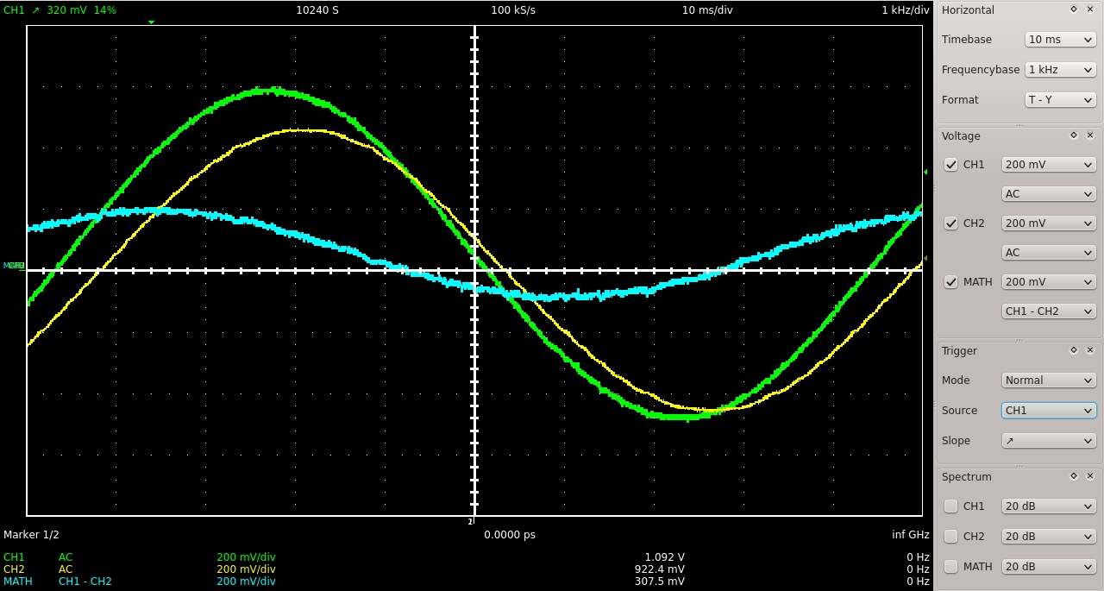Screen dimensions: 1104x591
Task: Open the Trigger Mode dropdown set to Normal
Action: (1048, 380)
